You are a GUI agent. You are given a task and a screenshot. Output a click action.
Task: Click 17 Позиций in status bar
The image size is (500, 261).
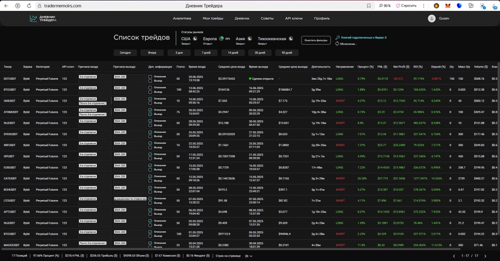(x=19, y=256)
